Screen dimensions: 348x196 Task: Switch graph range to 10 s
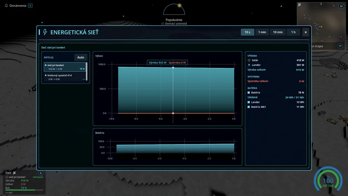[248, 32]
